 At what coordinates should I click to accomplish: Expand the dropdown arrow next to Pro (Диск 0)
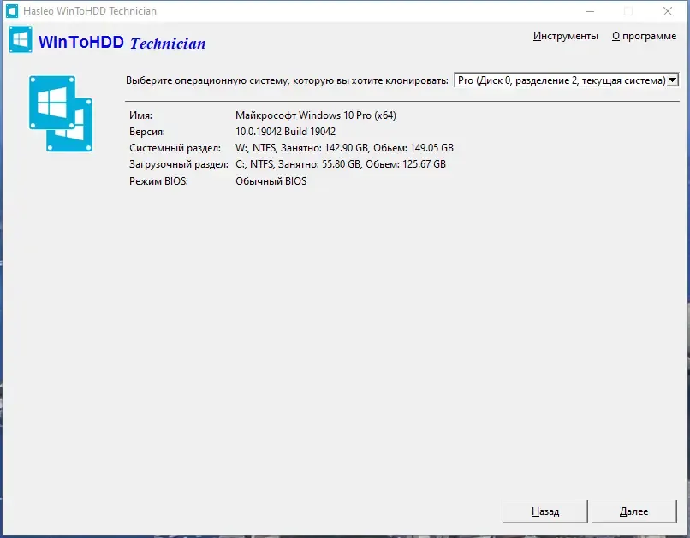672,80
